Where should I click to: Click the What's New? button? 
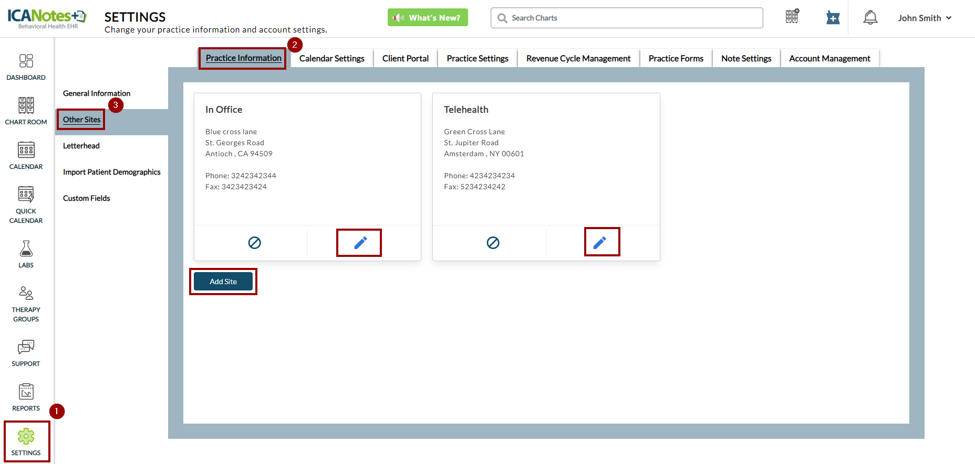tap(428, 17)
